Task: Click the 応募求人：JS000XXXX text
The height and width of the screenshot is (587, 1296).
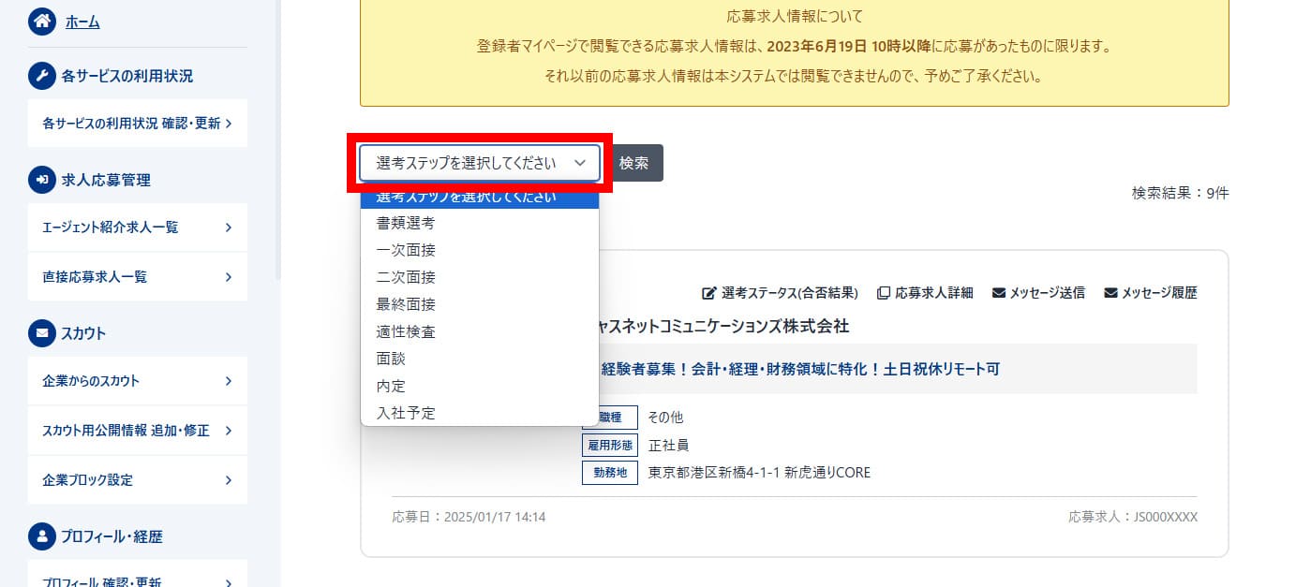Action: point(1133,517)
